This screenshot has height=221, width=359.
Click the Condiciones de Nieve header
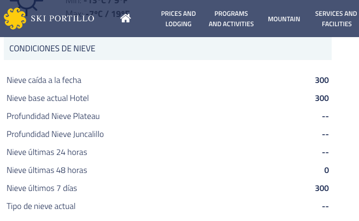168,49
